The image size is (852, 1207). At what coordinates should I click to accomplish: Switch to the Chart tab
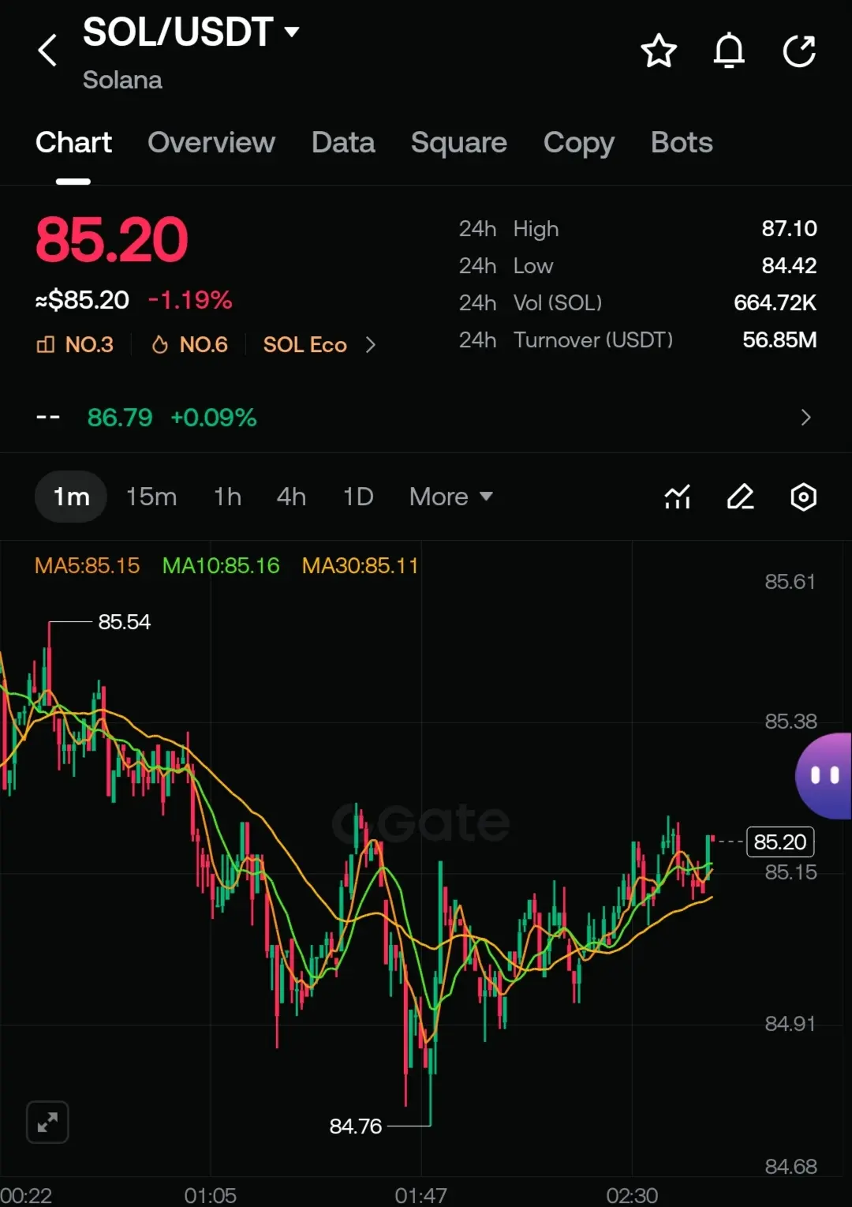click(73, 143)
